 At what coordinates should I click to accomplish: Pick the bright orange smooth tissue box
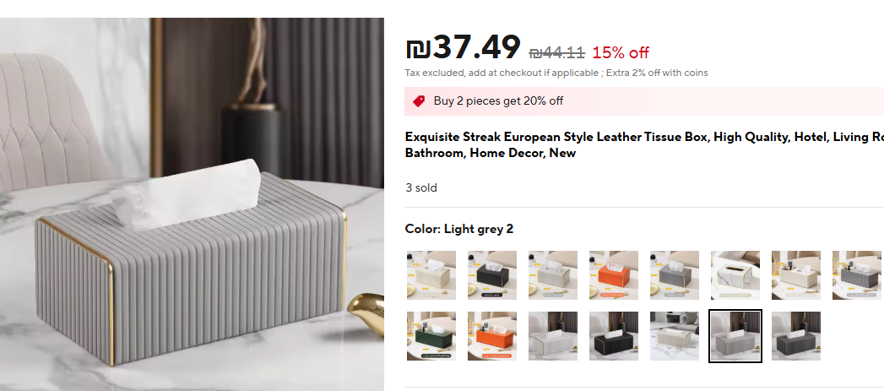(x=614, y=275)
